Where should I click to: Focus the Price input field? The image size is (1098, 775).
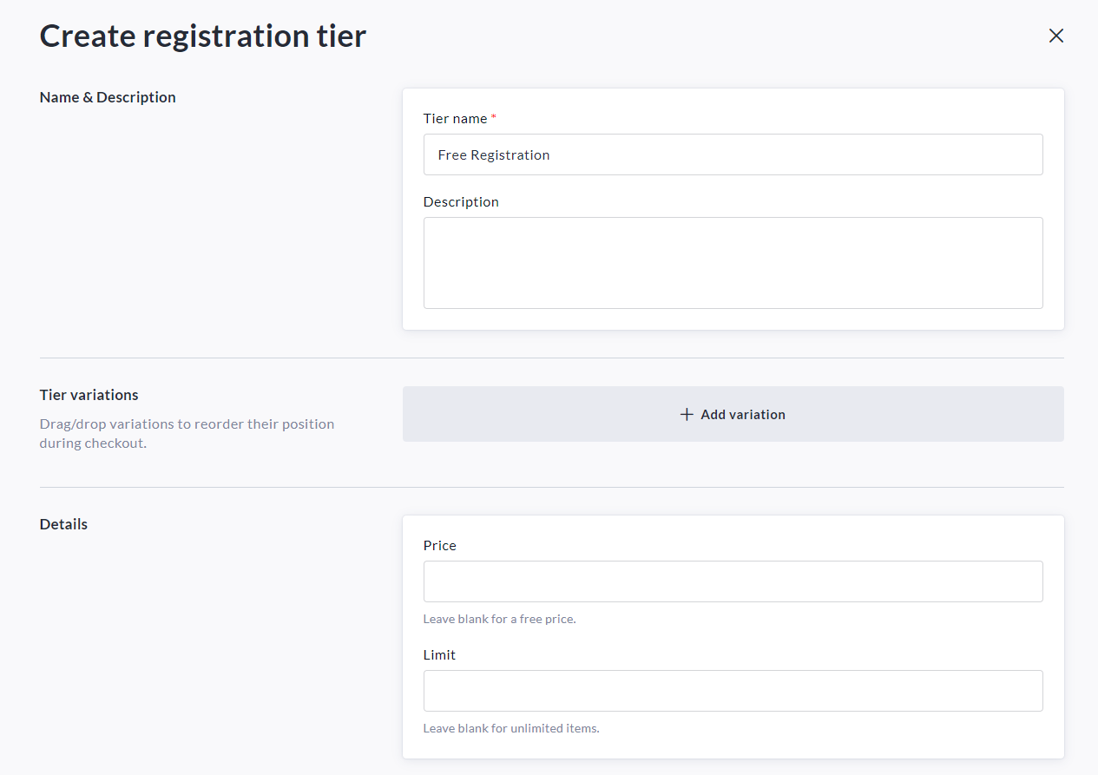733,581
